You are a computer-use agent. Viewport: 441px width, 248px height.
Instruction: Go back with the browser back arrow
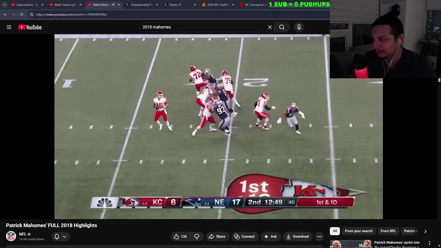tap(5, 14)
